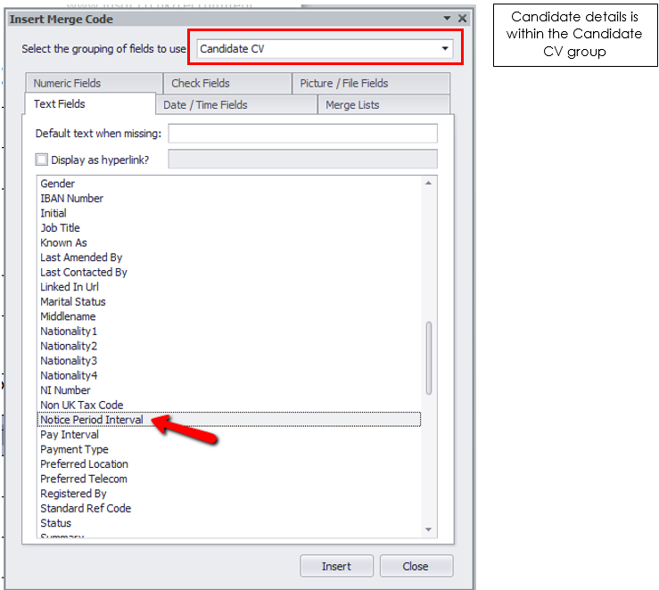Choose the Job Title field
The image size is (659, 590).
(x=60, y=228)
